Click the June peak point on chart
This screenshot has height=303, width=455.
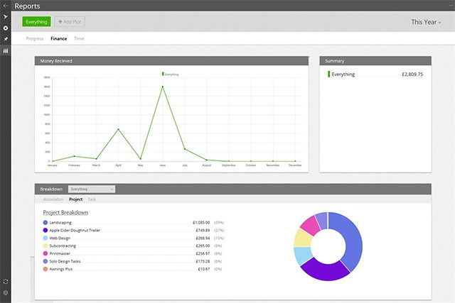pyautogui.click(x=163, y=87)
